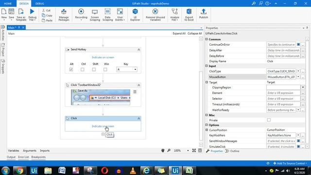Click the Selector input field
The width and height of the screenshot is (311, 175).
pyautogui.click(x=283, y=99)
